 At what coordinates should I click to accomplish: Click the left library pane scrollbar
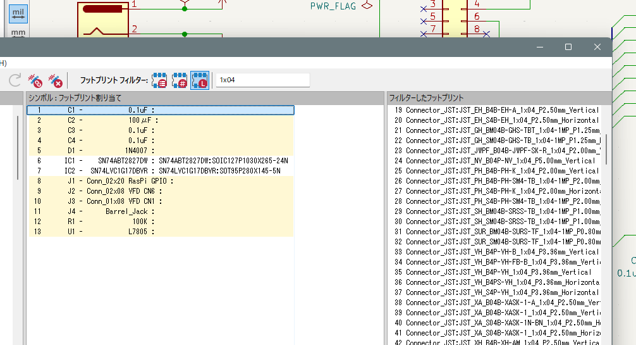[18, 148]
